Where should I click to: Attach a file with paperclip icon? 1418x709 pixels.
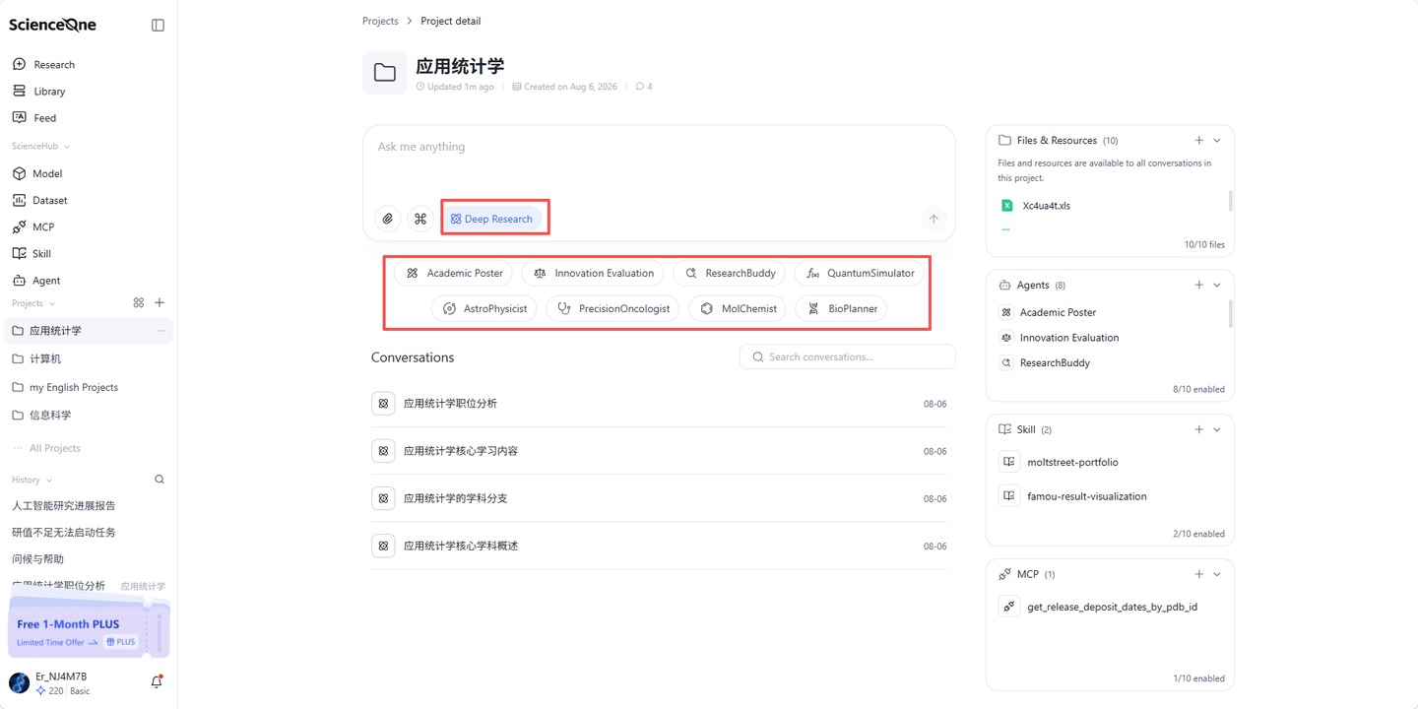pyautogui.click(x=388, y=219)
